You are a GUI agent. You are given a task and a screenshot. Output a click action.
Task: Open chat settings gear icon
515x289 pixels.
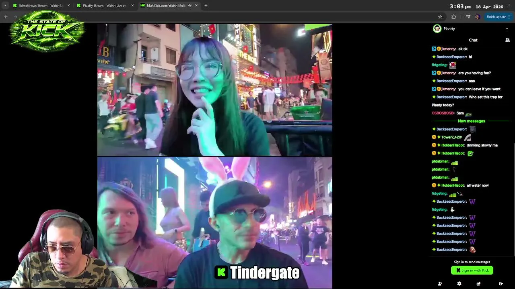[x=459, y=284]
